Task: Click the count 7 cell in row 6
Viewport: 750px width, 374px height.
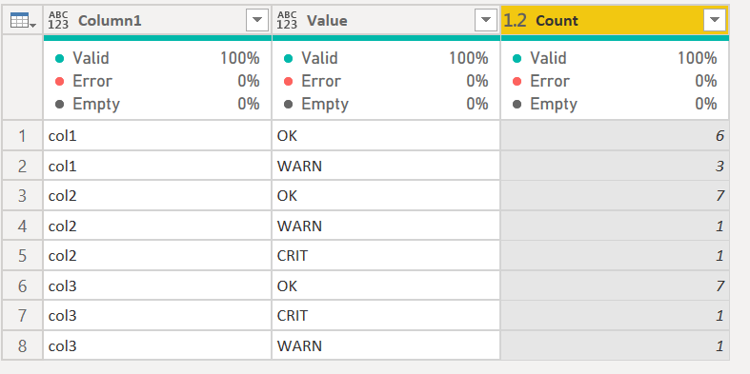Action: [615, 286]
